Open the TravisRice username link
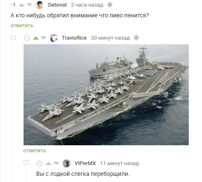 click(74, 38)
